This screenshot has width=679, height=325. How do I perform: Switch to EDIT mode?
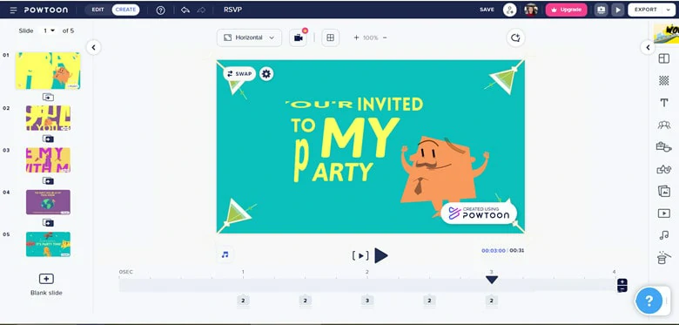coord(97,10)
